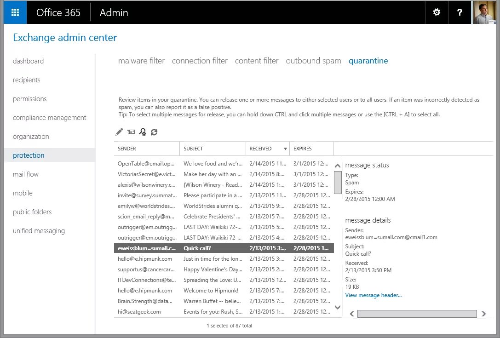
Task: Select 'Just in time for the lon...' message
Action: pyautogui.click(x=224, y=258)
